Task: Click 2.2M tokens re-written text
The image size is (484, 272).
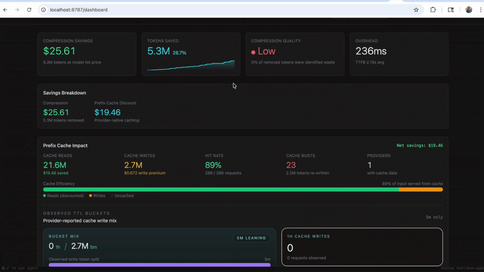Action: pos(308,173)
